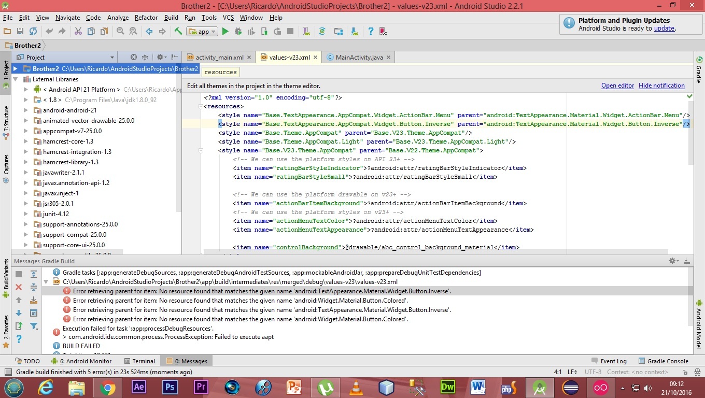Click the Cut scissors icon
The height and width of the screenshot is (398, 705).
click(x=78, y=32)
